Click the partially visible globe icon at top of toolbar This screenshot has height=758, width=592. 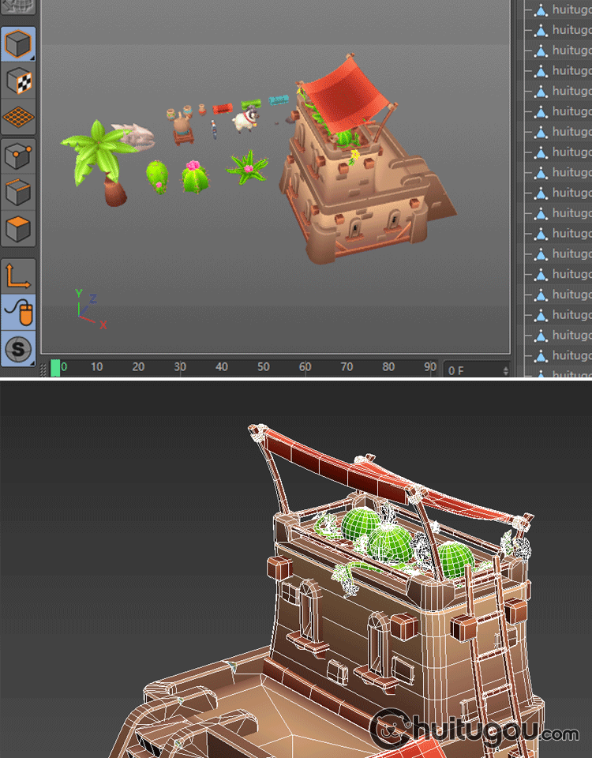pos(18,6)
